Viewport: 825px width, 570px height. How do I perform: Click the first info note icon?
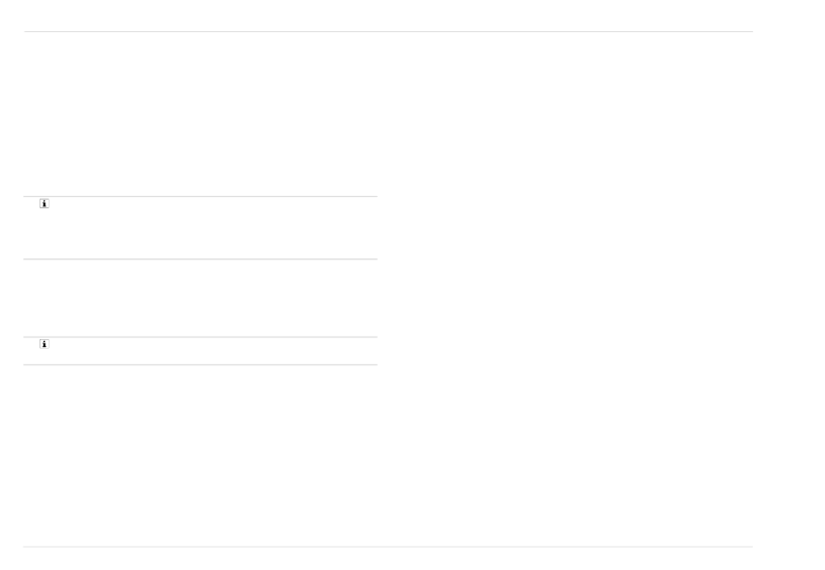tap(44, 204)
